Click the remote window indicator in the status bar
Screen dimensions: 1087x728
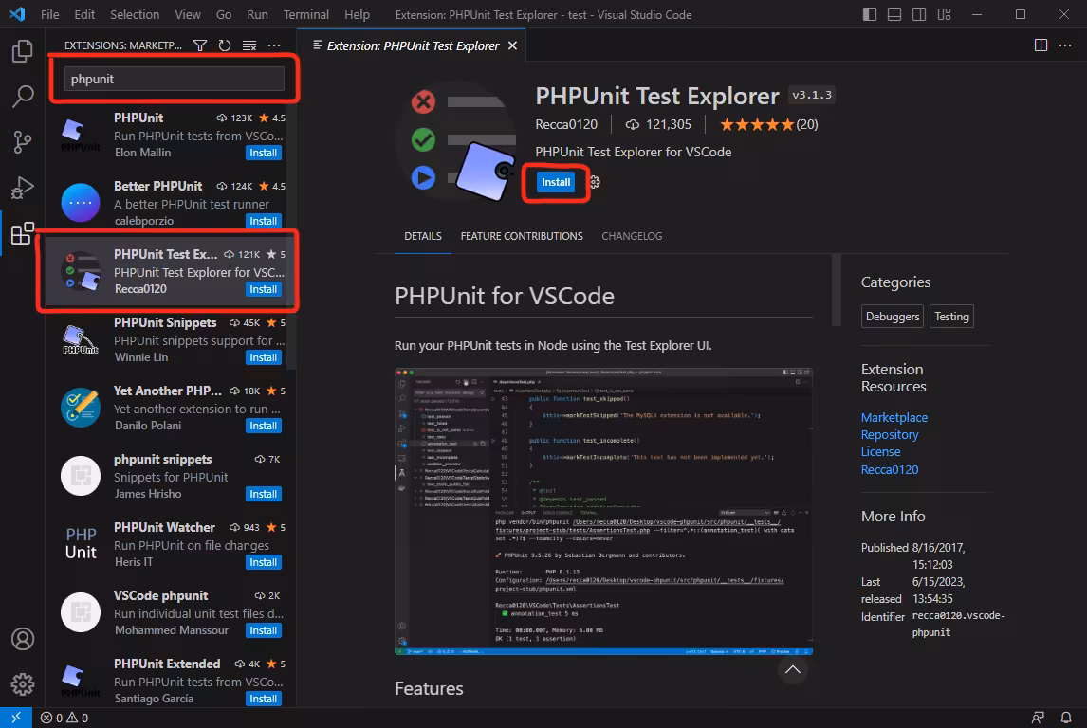[x=16, y=718]
